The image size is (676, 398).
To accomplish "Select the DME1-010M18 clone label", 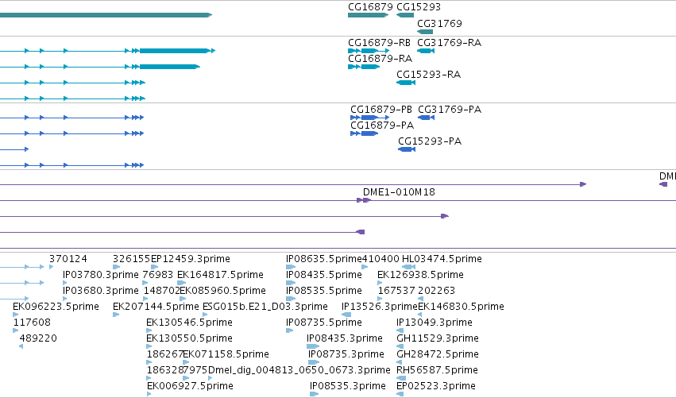I will tap(399, 192).
